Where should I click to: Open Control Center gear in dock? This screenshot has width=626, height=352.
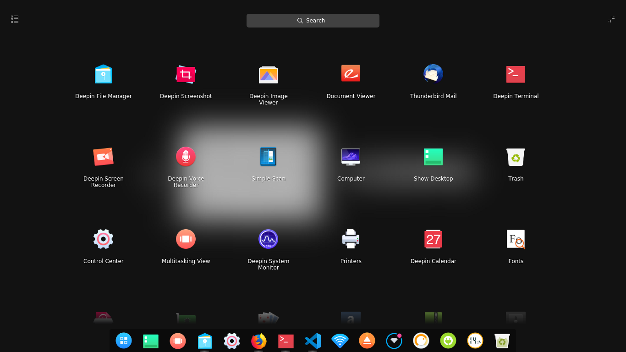pyautogui.click(x=232, y=341)
